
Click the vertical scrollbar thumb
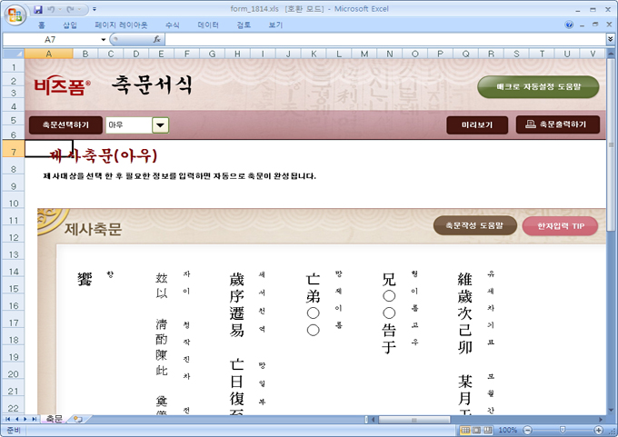(x=611, y=145)
